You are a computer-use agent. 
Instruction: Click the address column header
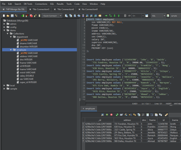click(x=127, y=120)
